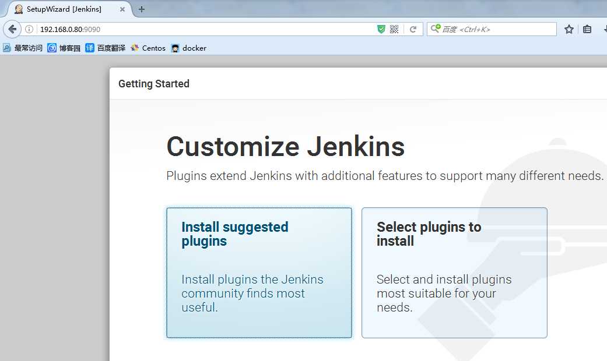Click the address bar URL field
Image resolution: width=607 pixels, height=361 pixels.
coord(204,29)
